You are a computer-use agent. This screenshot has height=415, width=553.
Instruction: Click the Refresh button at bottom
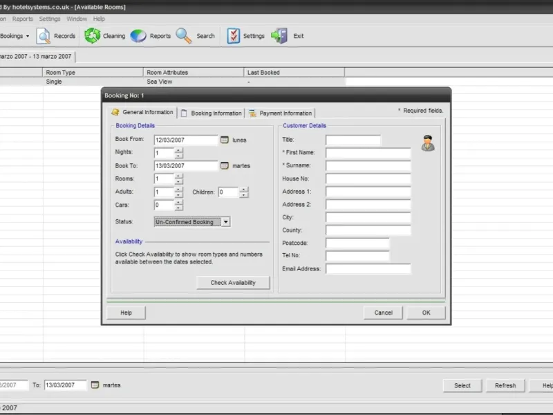[505, 386]
